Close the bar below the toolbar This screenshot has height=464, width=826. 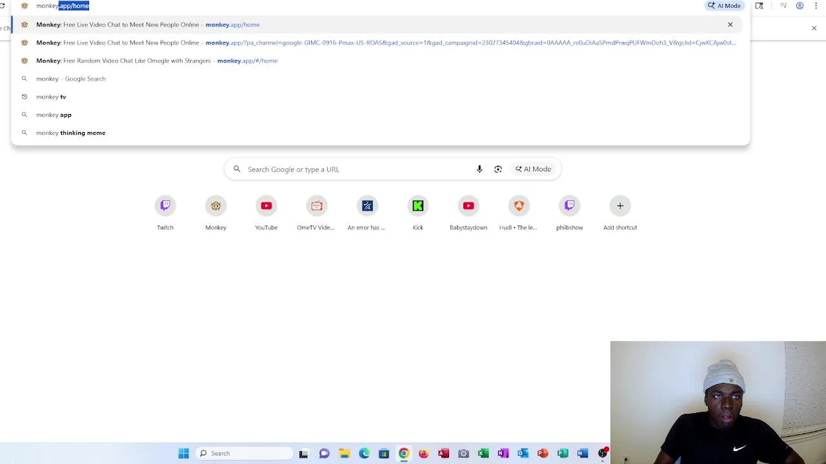point(814,28)
